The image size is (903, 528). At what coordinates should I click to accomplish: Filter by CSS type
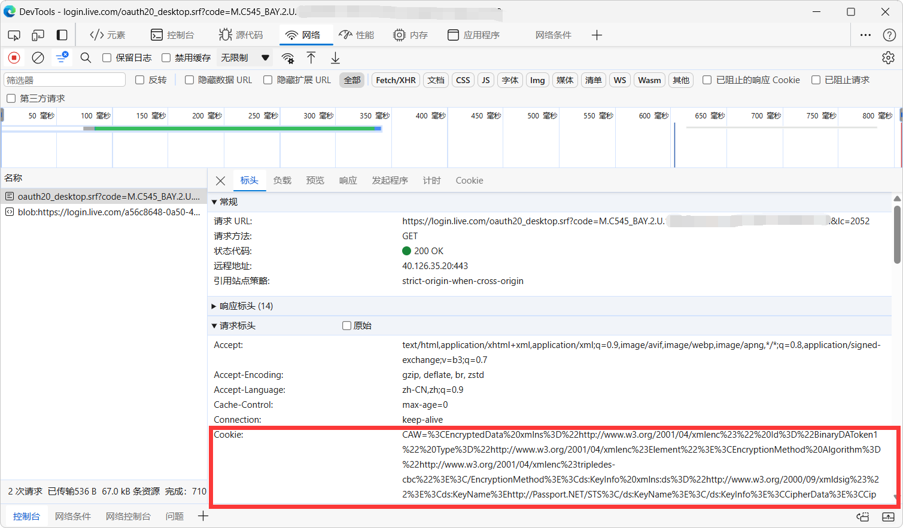(463, 80)
